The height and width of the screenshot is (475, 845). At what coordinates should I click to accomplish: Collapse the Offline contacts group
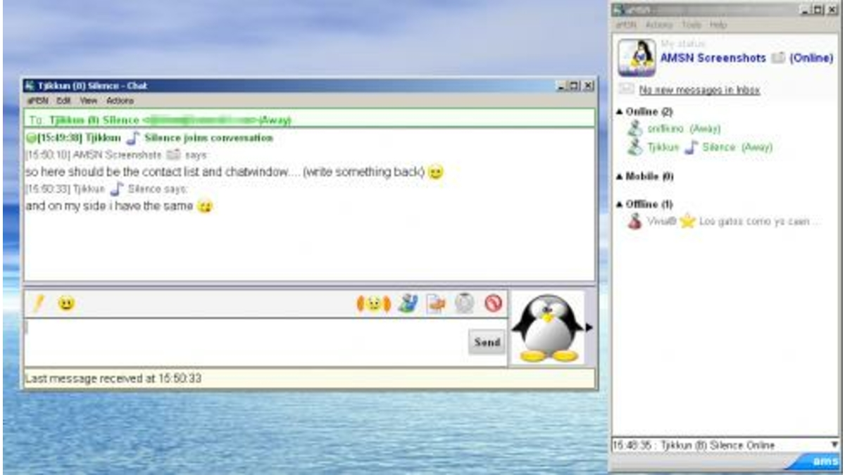pos(619,204)
